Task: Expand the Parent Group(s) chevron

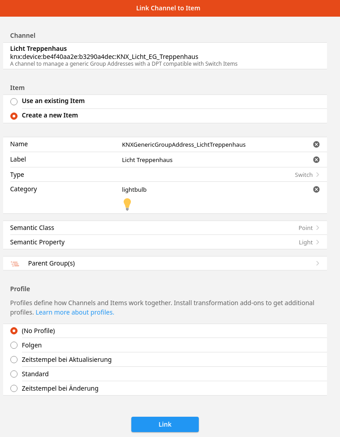Action: pyautogui.click(x=318, y=263)
